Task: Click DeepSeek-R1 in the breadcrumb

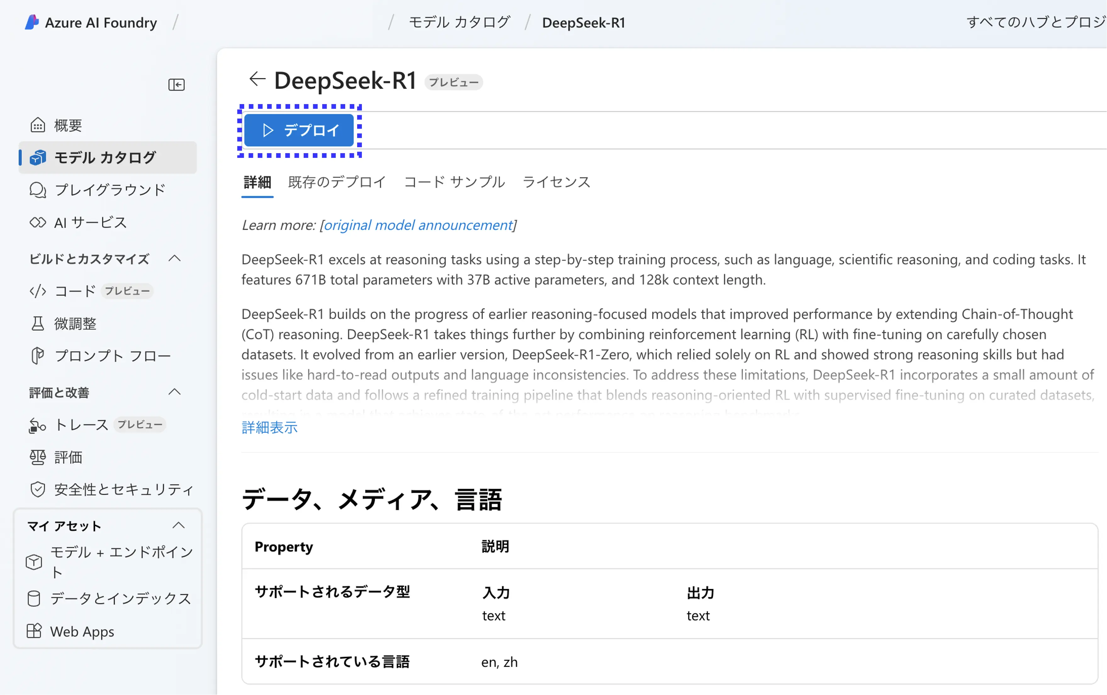Action: point(583,23)
